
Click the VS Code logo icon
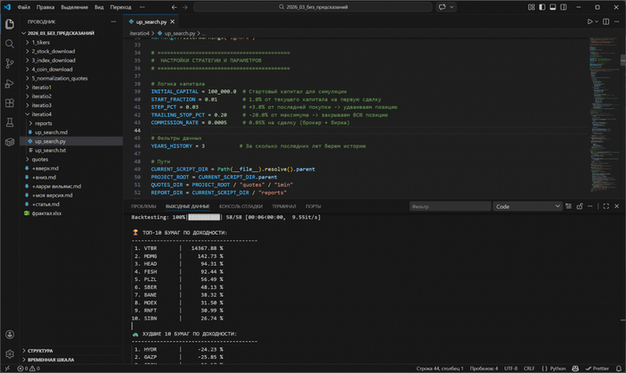(7, 7)
